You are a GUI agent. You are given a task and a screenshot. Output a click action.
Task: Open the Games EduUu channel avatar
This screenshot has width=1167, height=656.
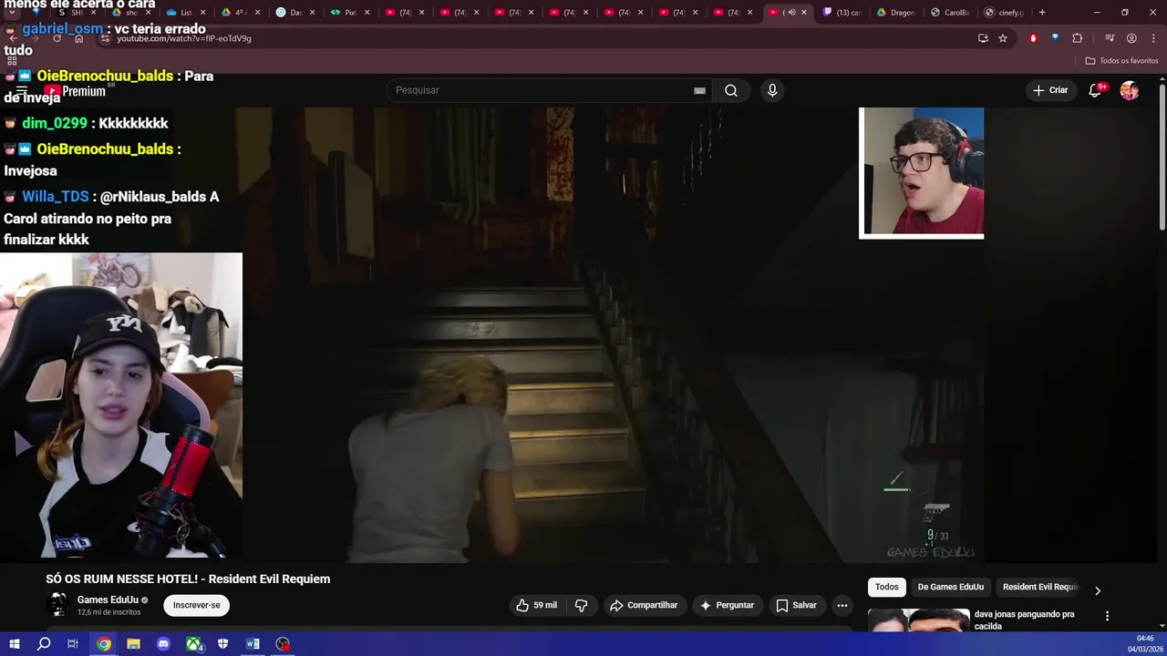point(58,605)
